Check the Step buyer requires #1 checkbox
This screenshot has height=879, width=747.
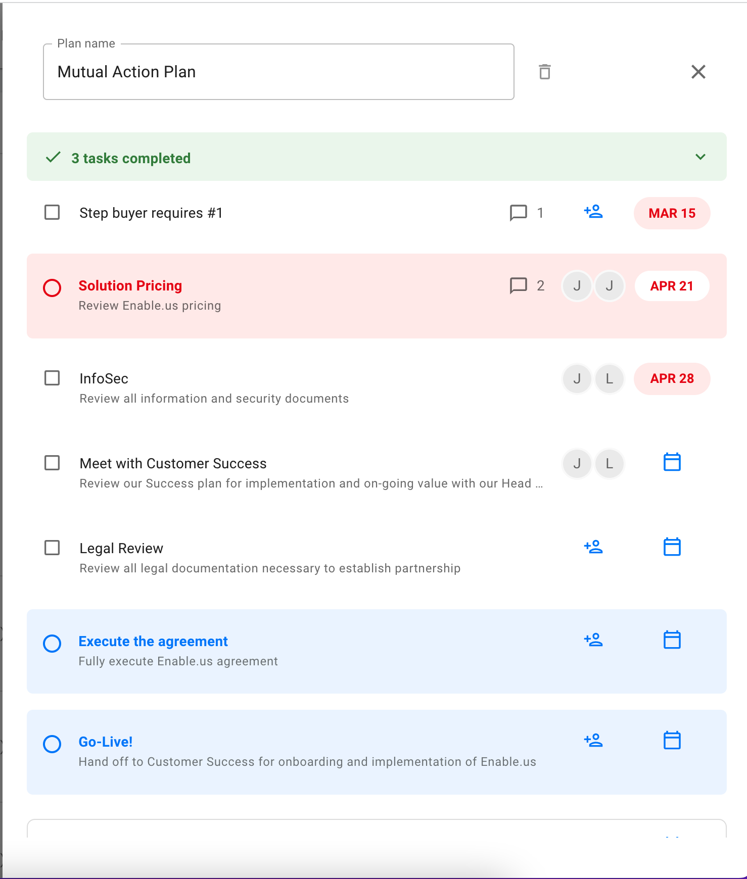coord(52,212)
